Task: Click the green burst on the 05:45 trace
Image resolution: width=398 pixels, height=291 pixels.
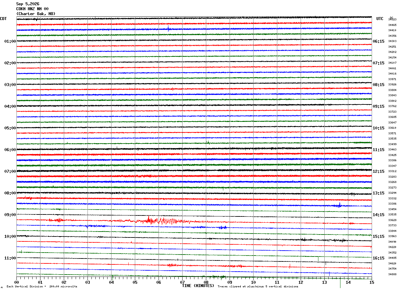Action: 208,142
